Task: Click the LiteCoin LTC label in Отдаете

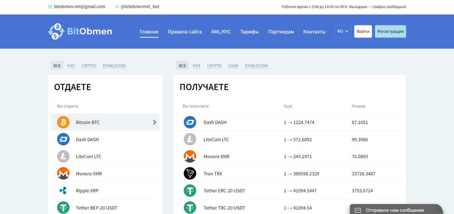Action: tap(89, 157)
